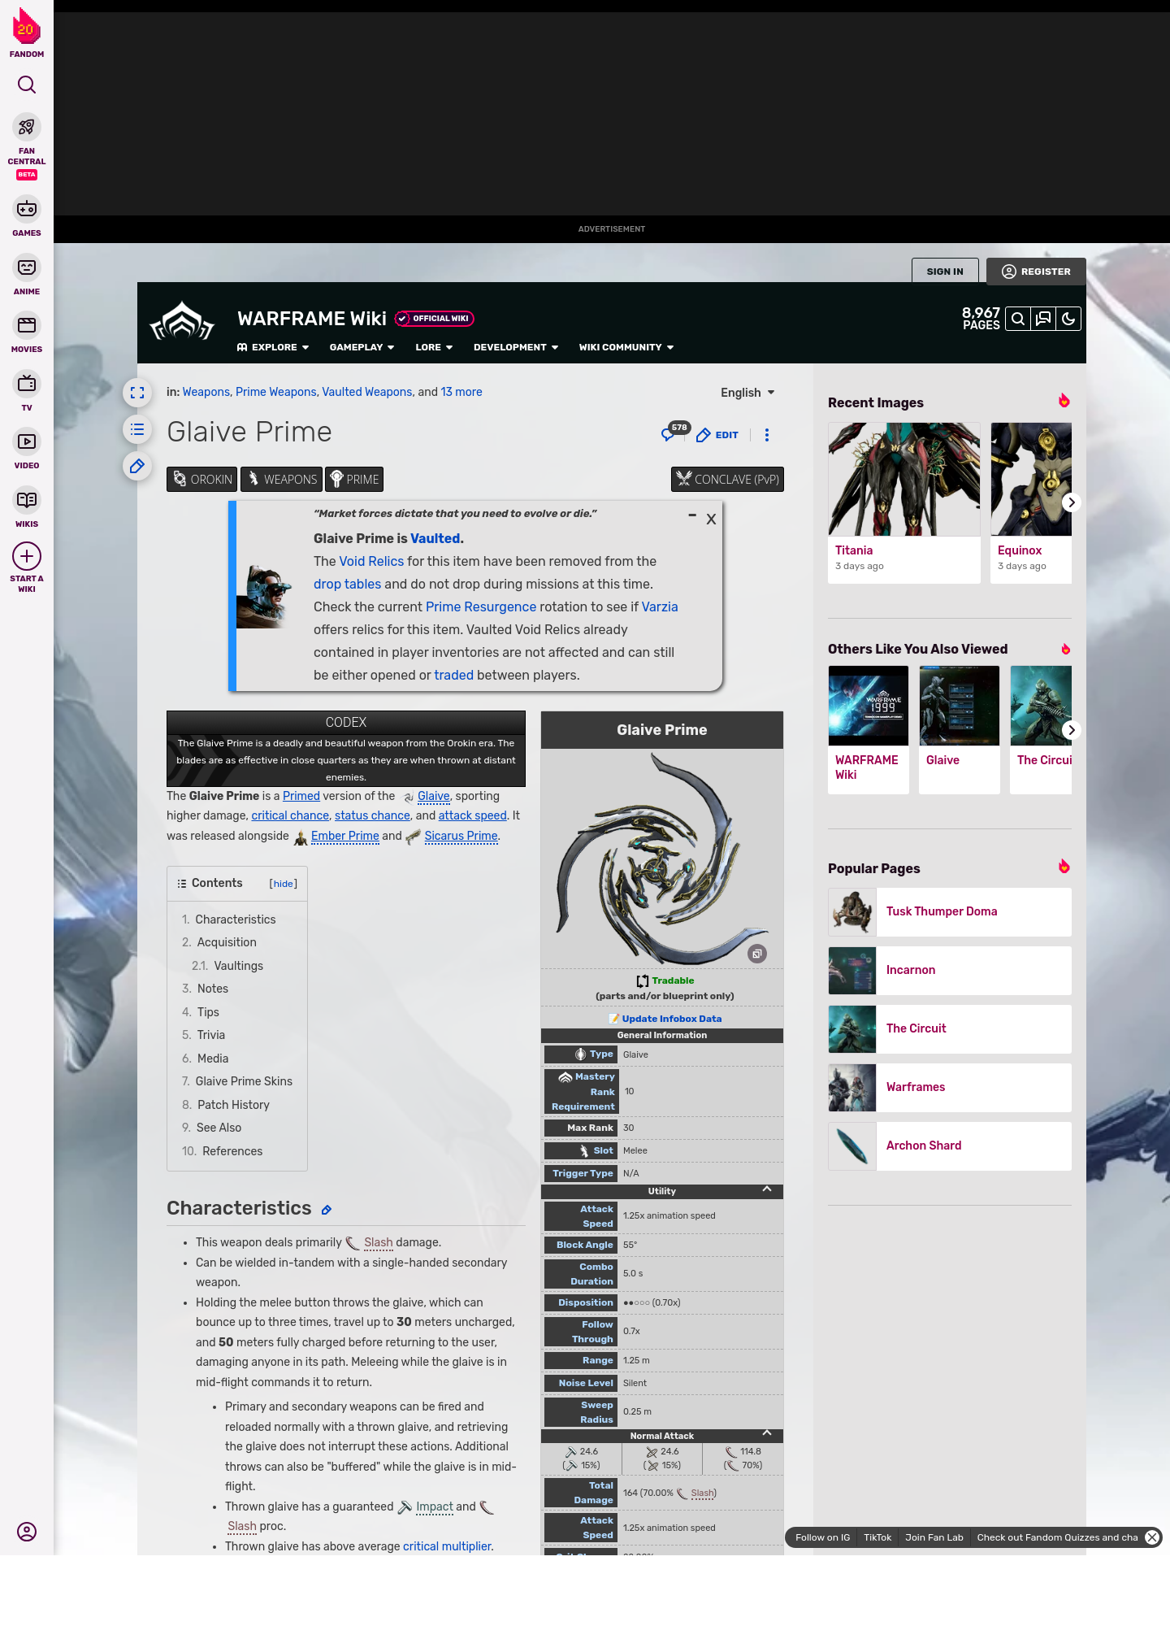Screen dimensions: 1170x1626
Task: Collapse the Utility infobox section
Action: (x=767, y=1189)
